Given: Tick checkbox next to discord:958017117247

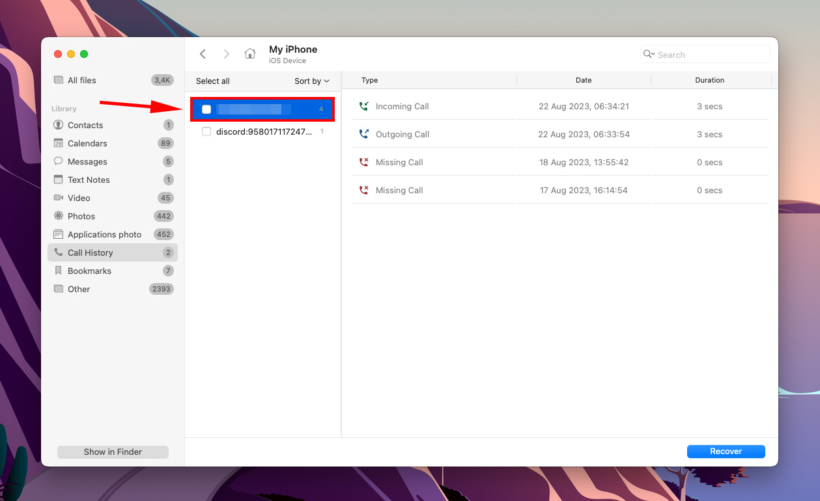Looking at the screenshot, I should coord(206,131).
